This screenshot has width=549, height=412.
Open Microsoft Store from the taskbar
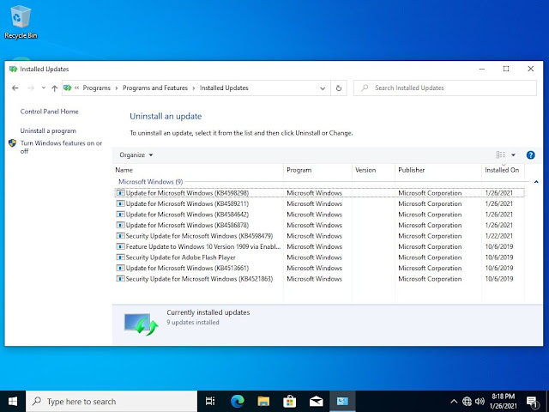290,401
